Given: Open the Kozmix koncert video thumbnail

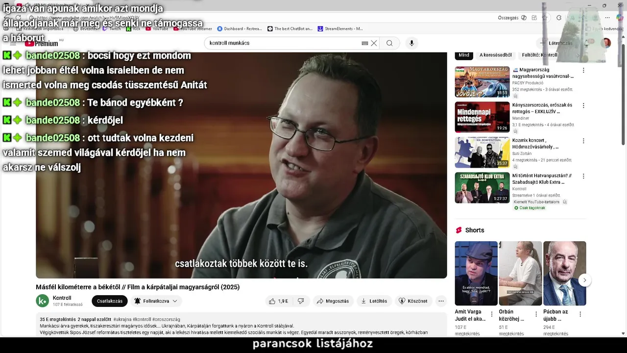Looking at the screenshot, I should (x=482, y=152).
